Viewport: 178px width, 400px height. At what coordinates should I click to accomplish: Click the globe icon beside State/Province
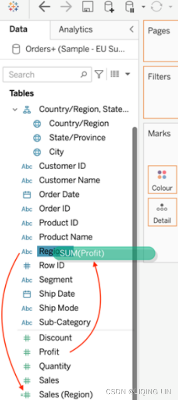[37, 138]
